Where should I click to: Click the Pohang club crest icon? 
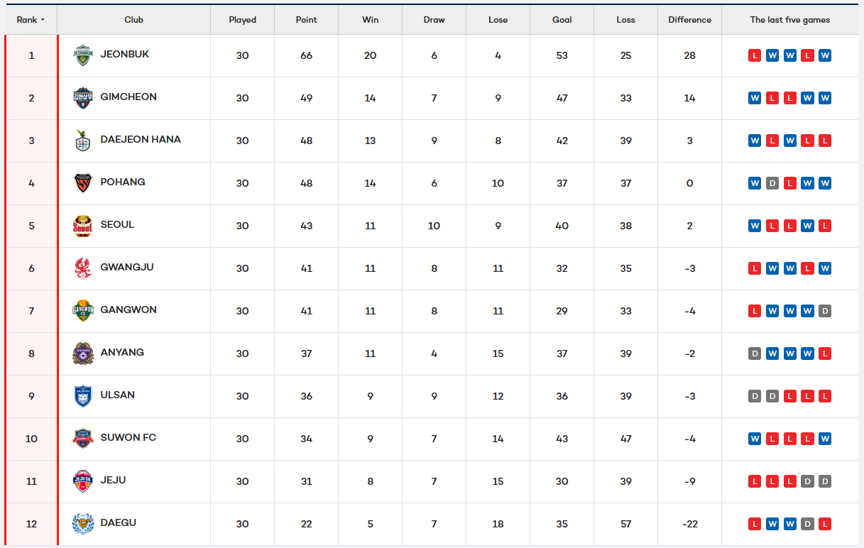(83, 183)
